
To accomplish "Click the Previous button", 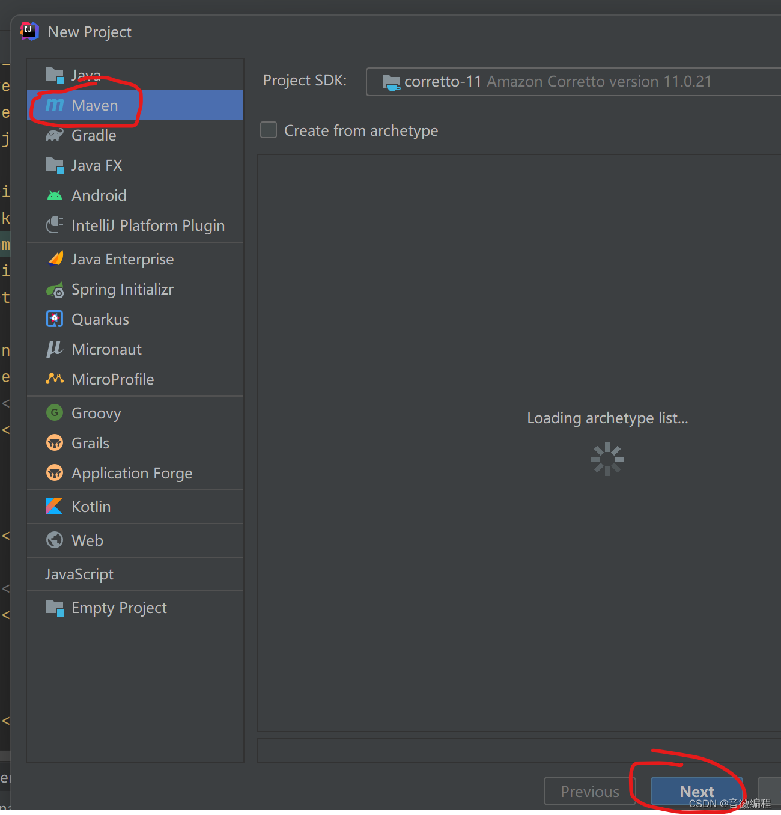I will 589,792.
